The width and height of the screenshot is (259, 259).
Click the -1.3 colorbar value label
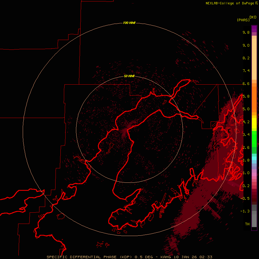click(x=245, y=211)
